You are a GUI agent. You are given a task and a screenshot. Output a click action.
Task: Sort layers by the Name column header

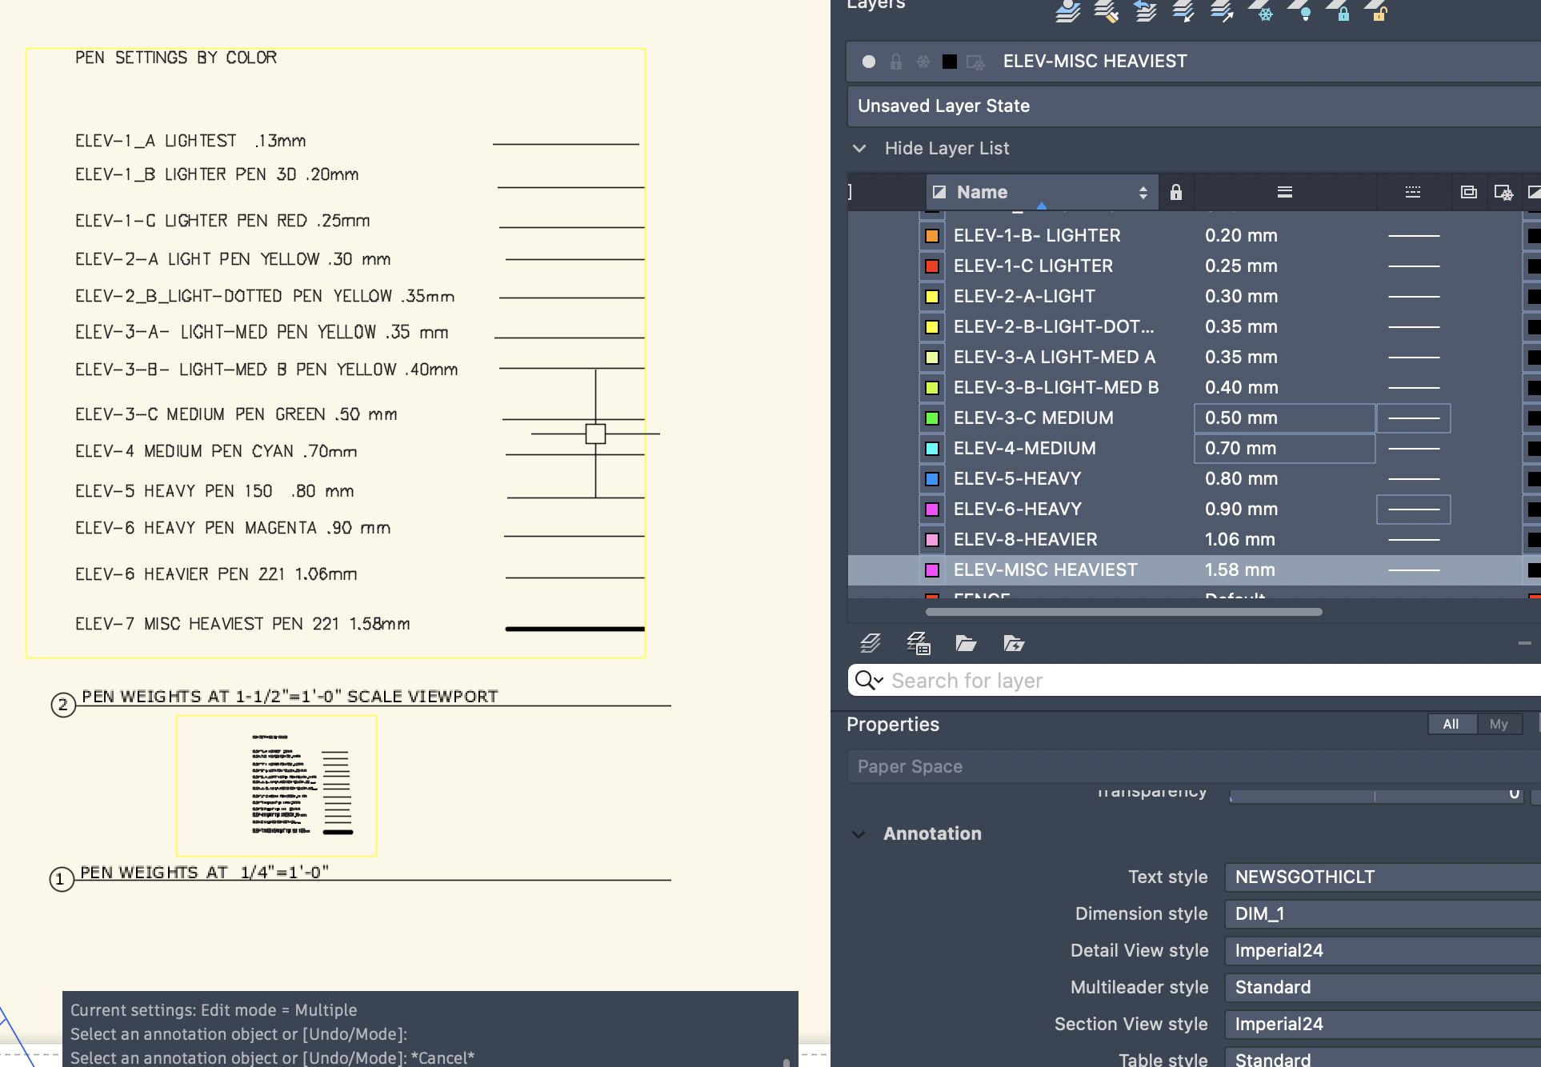coord(1043,192)
